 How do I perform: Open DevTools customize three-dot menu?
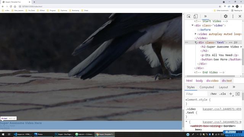pyautogui.click(x=233, y=16)
